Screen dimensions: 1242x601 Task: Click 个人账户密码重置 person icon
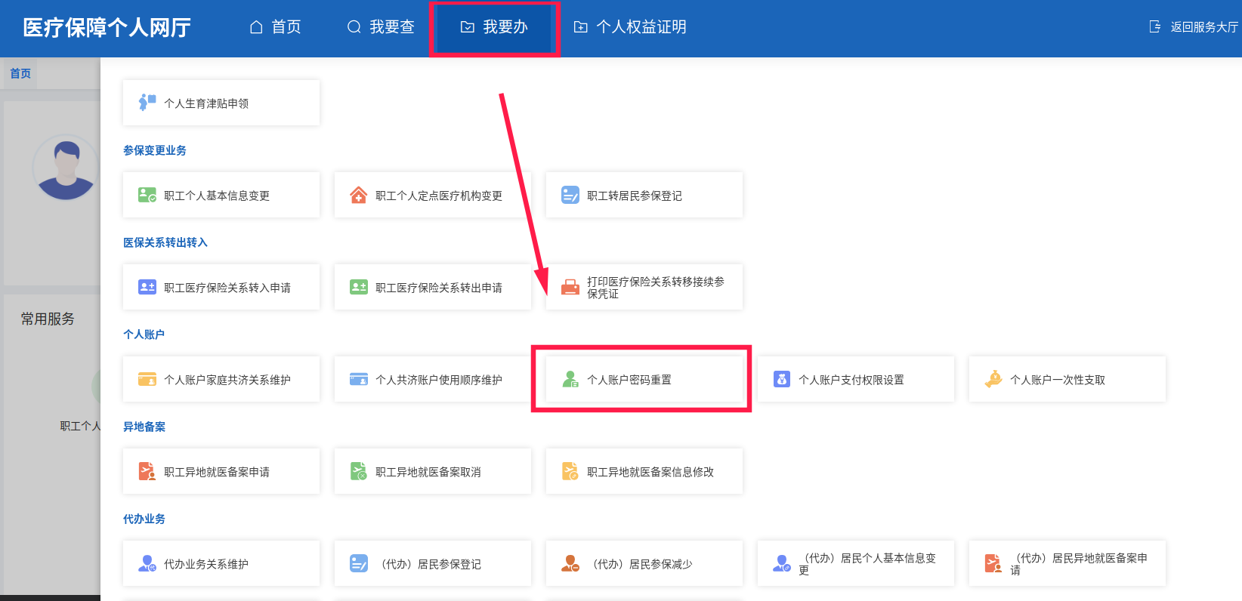tap(570, 379)
